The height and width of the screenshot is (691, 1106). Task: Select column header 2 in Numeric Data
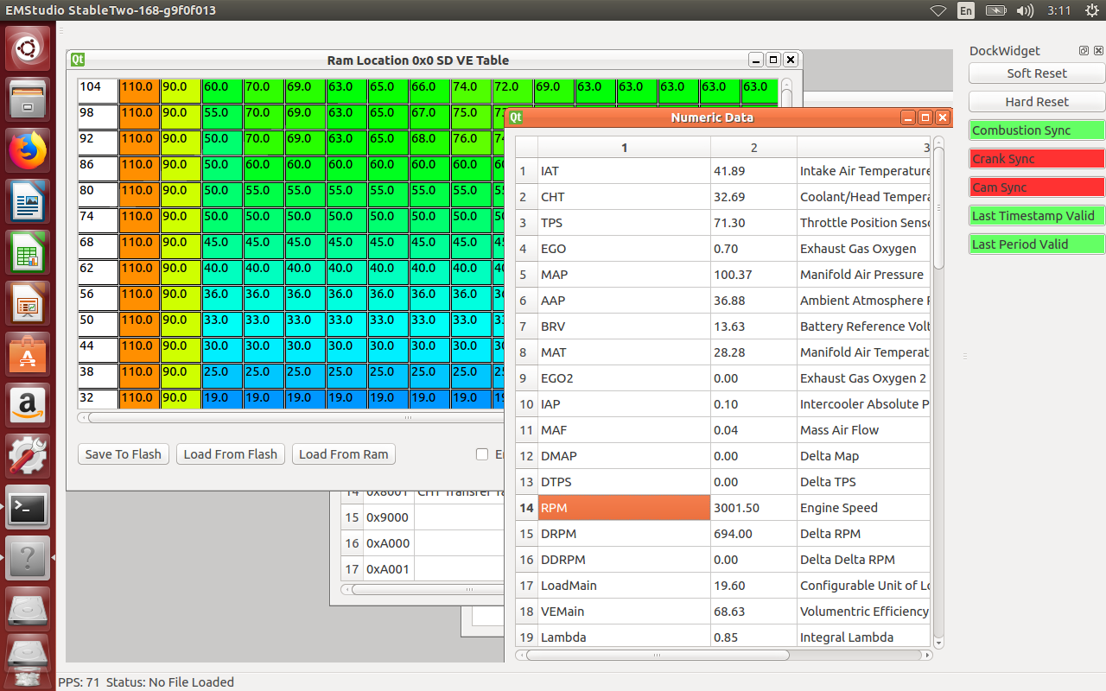tap(753, 148)
